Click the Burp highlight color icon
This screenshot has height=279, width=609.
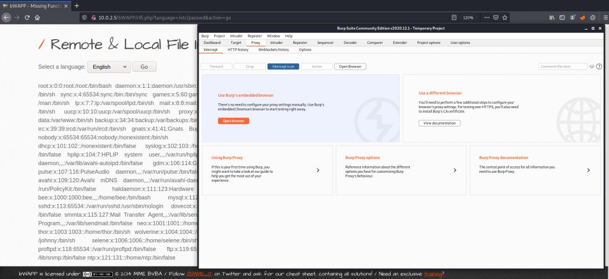tap(591, 66)
